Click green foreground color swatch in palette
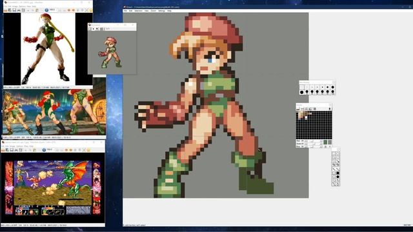The image size is (413, 232). [325, 142]
